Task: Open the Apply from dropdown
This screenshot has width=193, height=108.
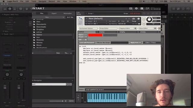Action: (x=135, y=43)
